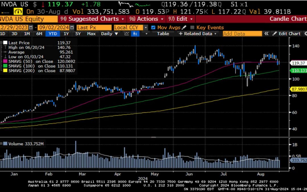The height and width of the screenshot is (192, 307).
Task: Click the Last Px price field selector
Action: pos(94,27)
